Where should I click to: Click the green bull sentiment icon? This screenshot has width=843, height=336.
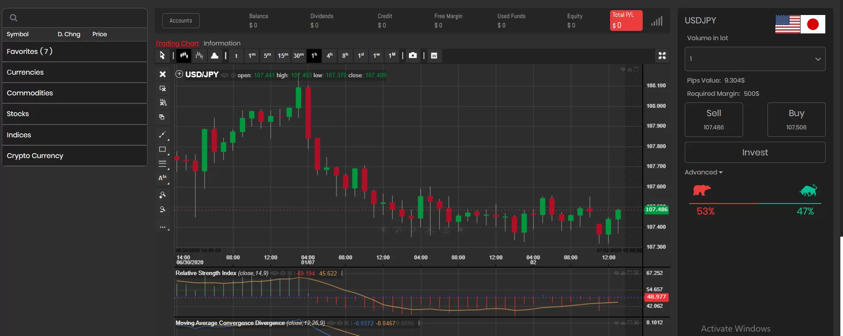[809, 190]
